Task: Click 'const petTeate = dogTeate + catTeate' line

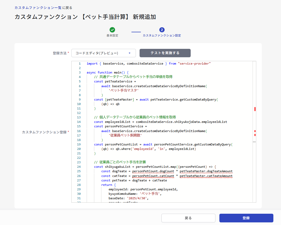Action: click(x=134, y=181)
